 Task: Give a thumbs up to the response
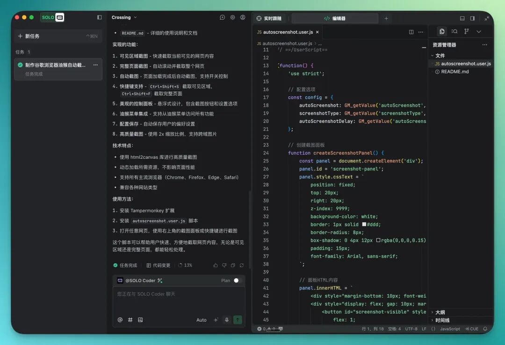pyautogui.click(x=216, y=265)
